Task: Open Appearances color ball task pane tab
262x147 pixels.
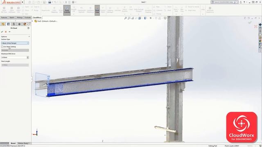Action: pos(260,41)
